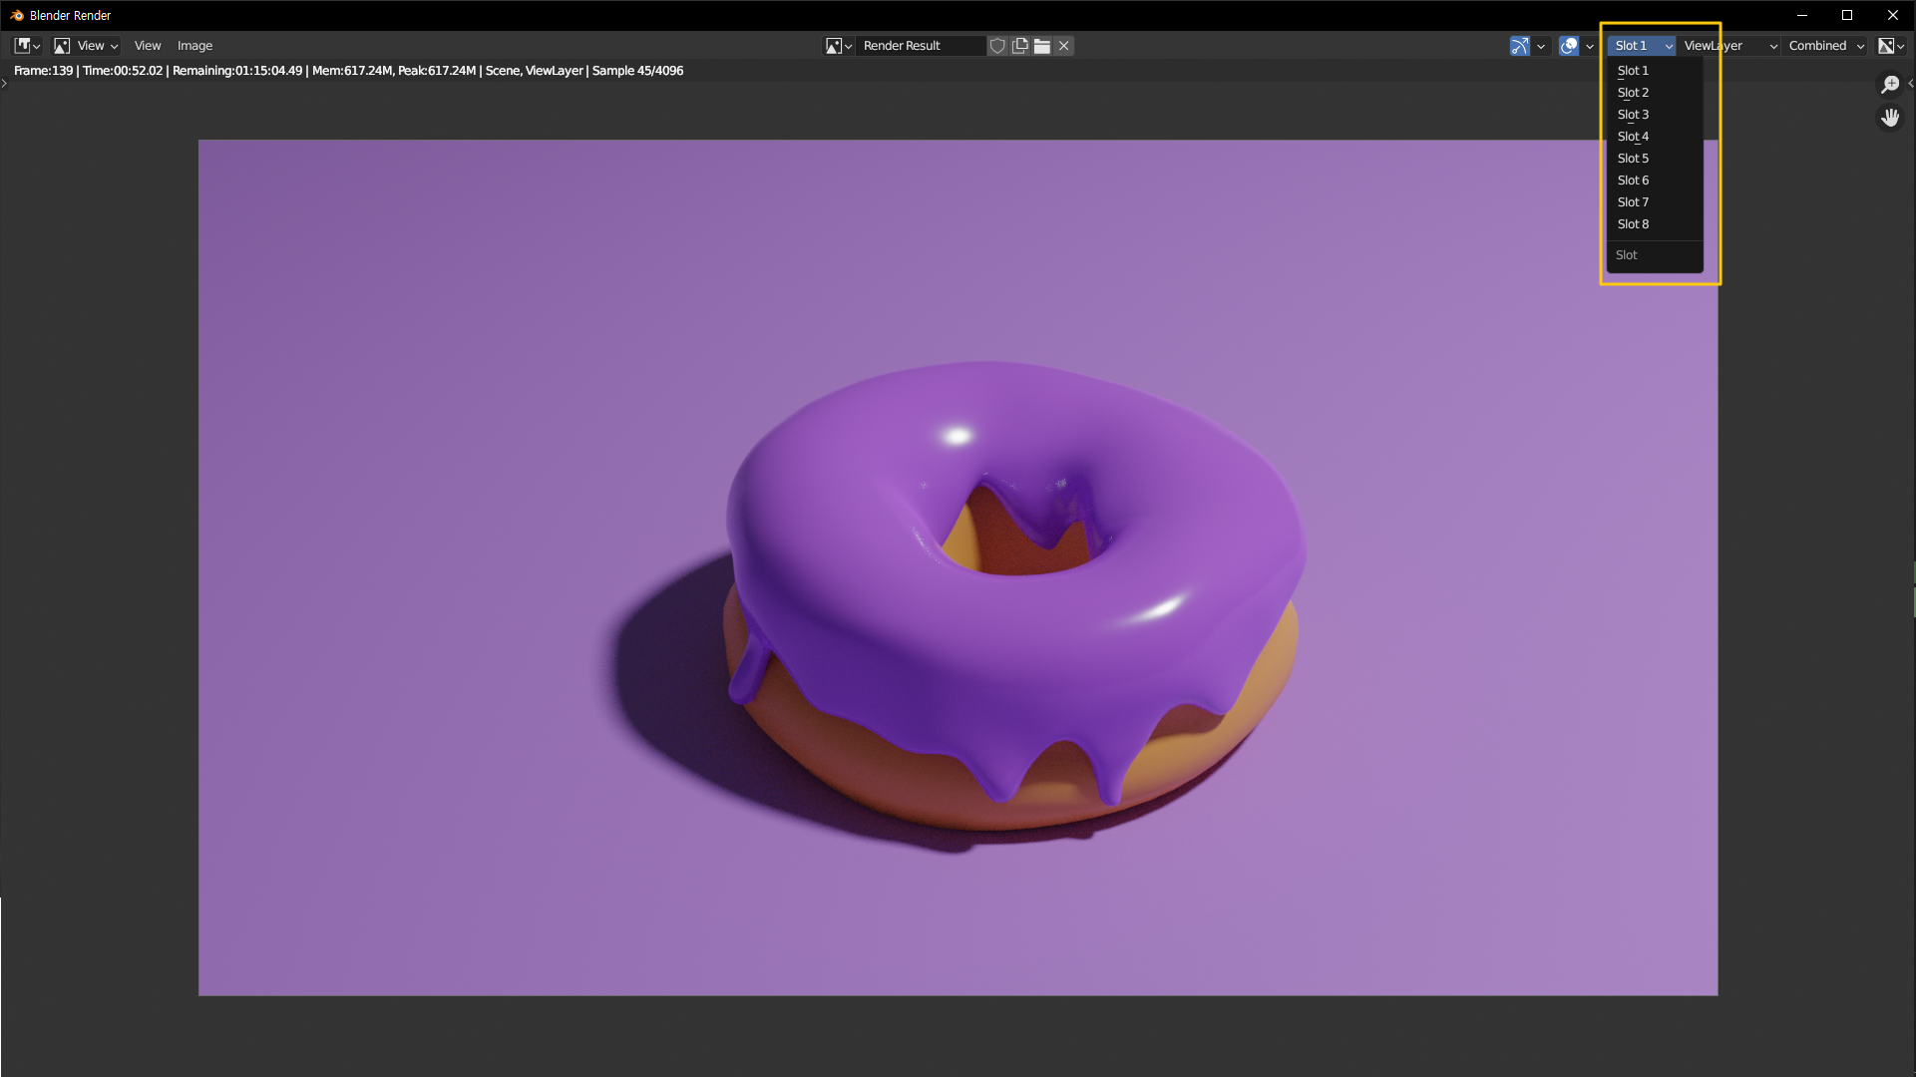The image size is (1916, 1077).
Task: Toggle the overlays display button
Action: pyautogui.click(x=1569, y=46)
